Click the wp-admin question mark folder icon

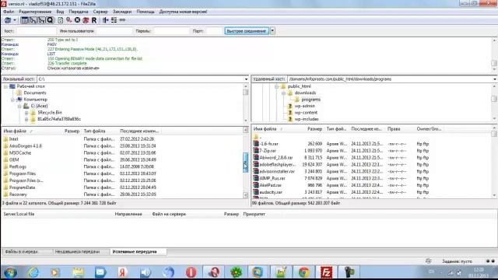point(289,106)
